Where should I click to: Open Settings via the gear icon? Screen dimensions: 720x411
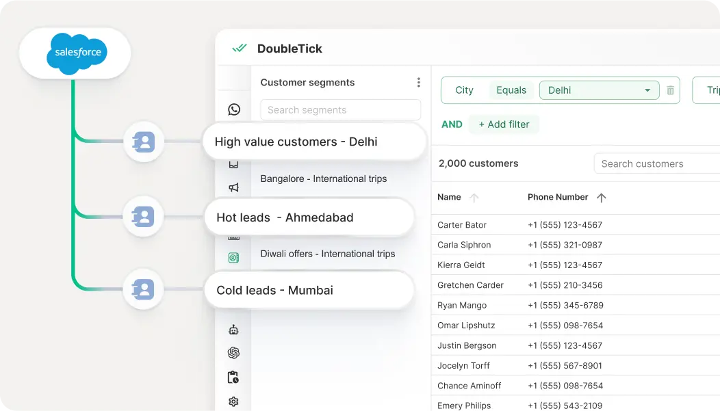pyautogui.click(x=233, y=401)
